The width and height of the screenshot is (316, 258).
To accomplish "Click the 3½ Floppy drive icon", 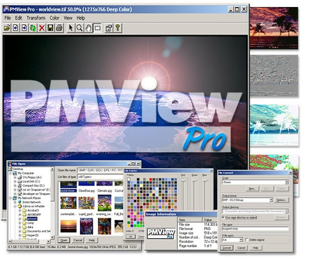I will pyautogui.click(x=20, y=177).
